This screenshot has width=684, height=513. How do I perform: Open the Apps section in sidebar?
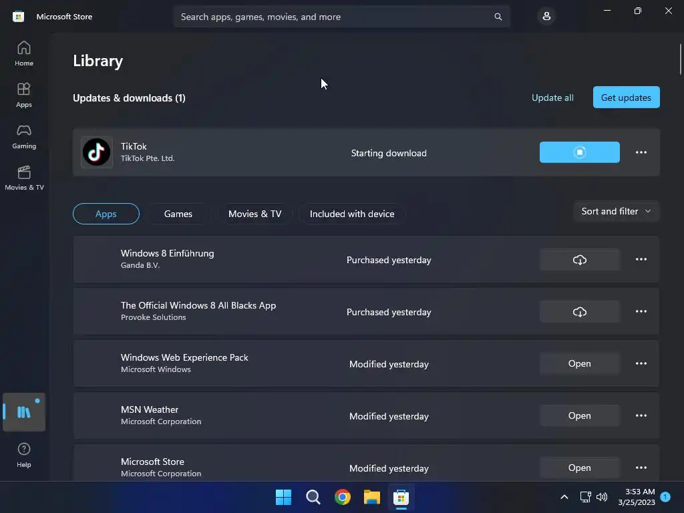[24, 95]
